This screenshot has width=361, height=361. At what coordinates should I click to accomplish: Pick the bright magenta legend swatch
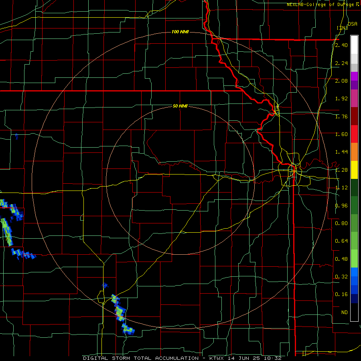pyautogui.click(x=354, y=76)
